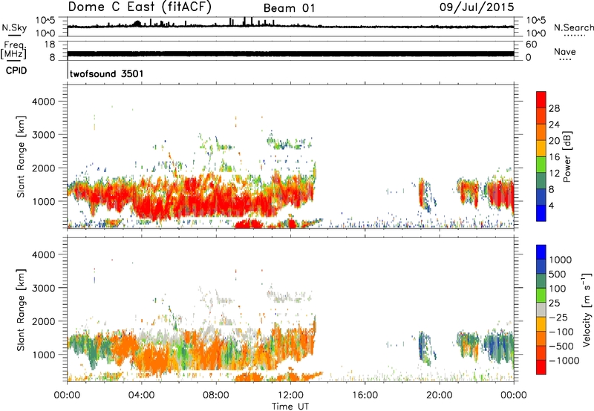The image size is (594, 411).
Task: Click the '08:00' time axis label
Action: tap(216, 395)
